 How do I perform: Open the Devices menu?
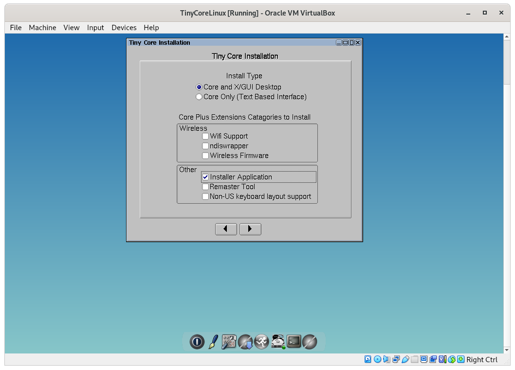tap(124, 28)
